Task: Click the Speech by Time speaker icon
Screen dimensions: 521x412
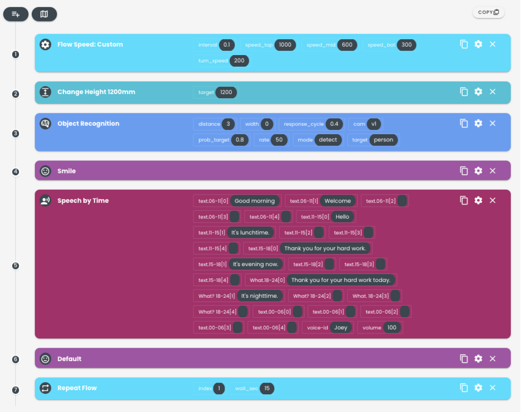Action: pyautogui.click(x=46, y=201)
